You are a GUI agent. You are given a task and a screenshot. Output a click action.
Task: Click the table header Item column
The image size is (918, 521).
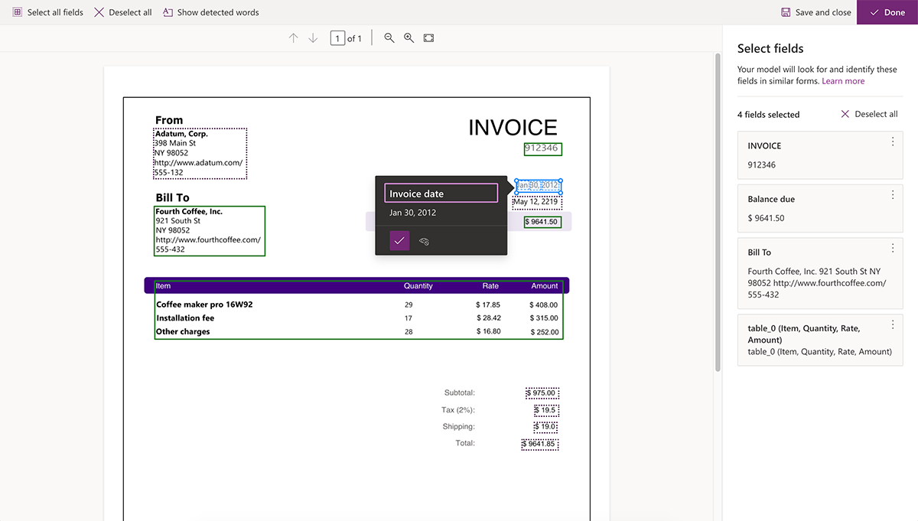164,286
